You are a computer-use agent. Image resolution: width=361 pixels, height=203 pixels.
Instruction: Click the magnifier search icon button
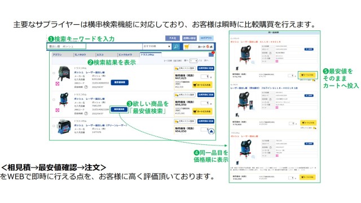point(176,47)
